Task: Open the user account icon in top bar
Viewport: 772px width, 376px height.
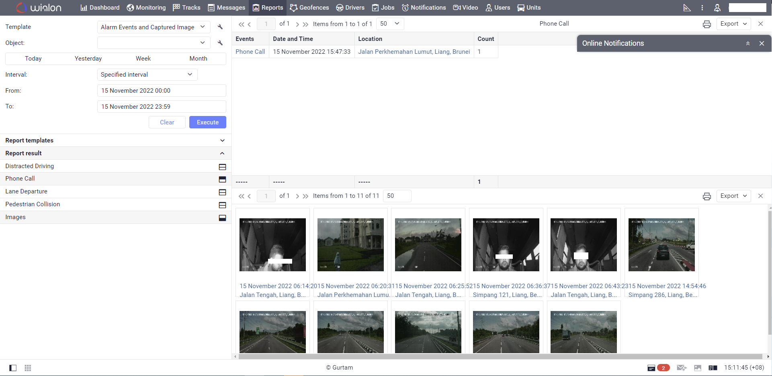Action: point(717,8)
